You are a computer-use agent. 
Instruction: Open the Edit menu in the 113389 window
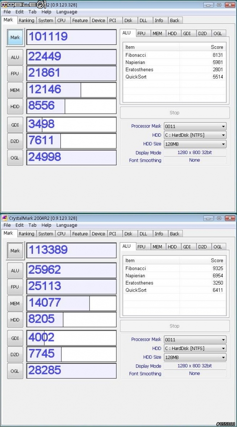tap(19, 225)
